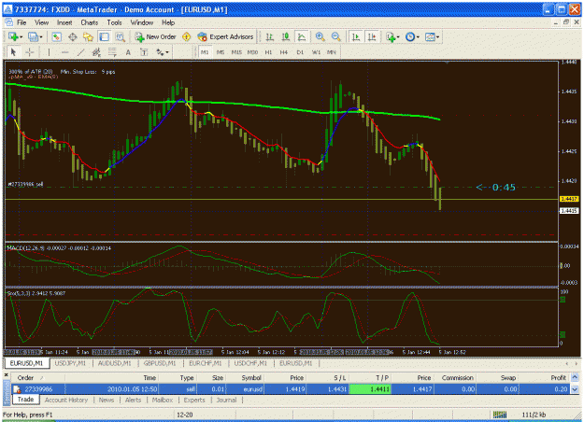
Task: Open the Mailbox terminal tab
Action: click(163, 400)
